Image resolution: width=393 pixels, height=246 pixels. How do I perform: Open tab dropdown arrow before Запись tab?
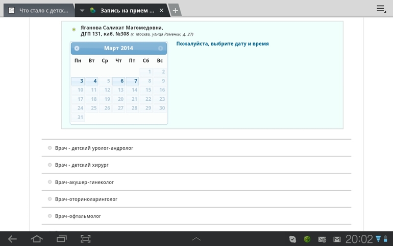[82, 11]
